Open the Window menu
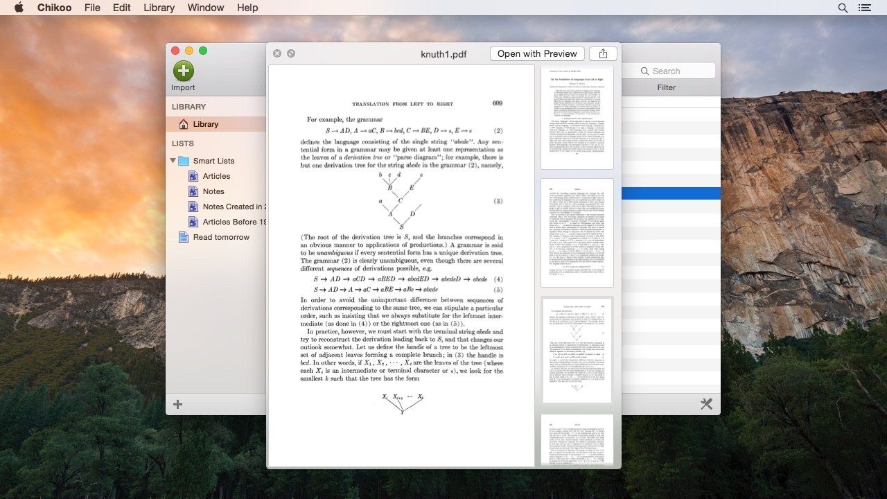The image size is (887, 499). coord(206,8)
